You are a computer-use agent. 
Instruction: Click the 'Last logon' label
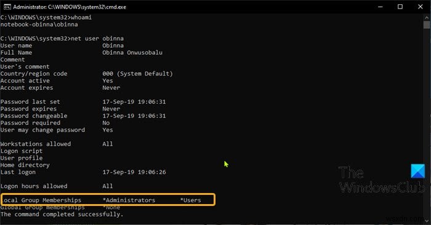coord(18,172)
